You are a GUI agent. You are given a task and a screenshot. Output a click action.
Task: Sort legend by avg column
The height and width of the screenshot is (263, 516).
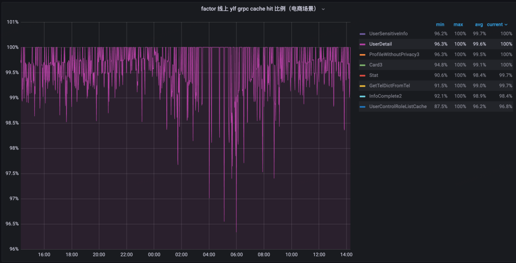coord(479,24)
